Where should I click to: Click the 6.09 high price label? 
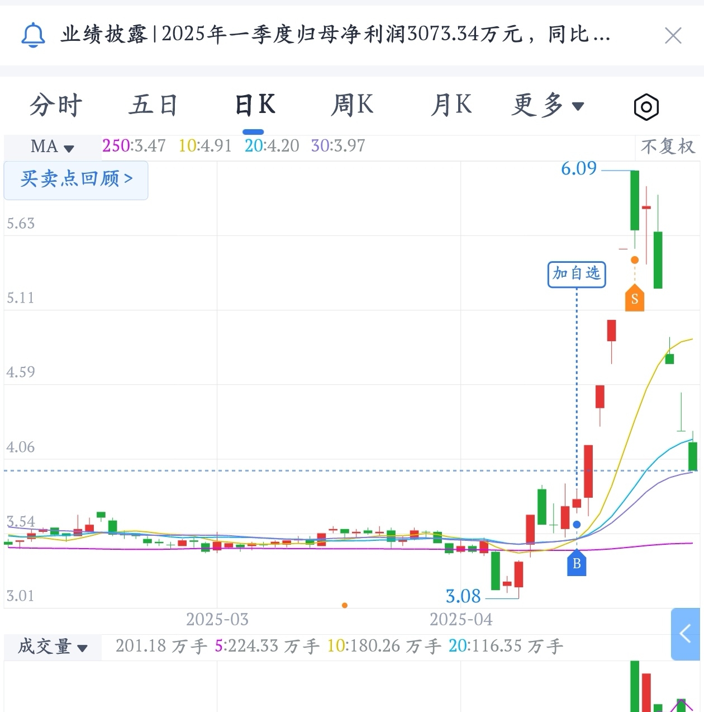[579, 168]
